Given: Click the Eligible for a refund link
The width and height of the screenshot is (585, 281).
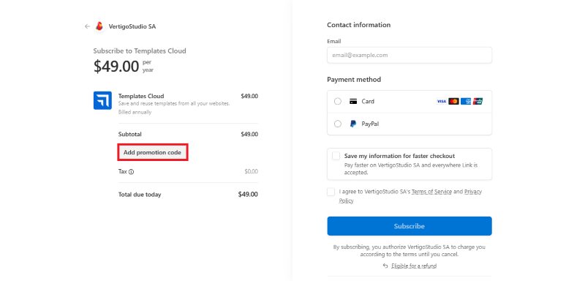Looking at the screenshot, I should pyautogui.click(x=414, y=266).
